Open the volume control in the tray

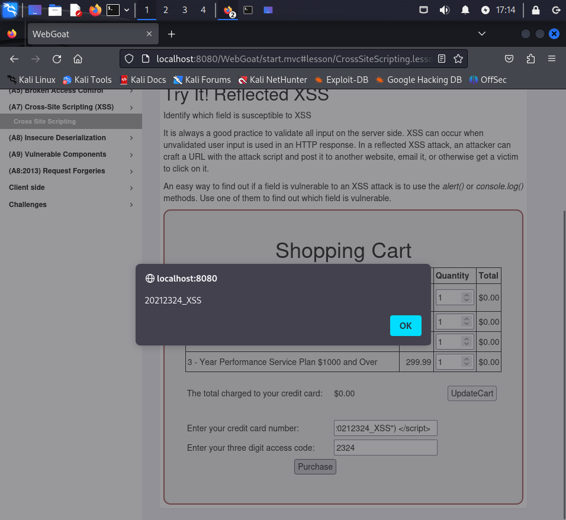(444, 9)
